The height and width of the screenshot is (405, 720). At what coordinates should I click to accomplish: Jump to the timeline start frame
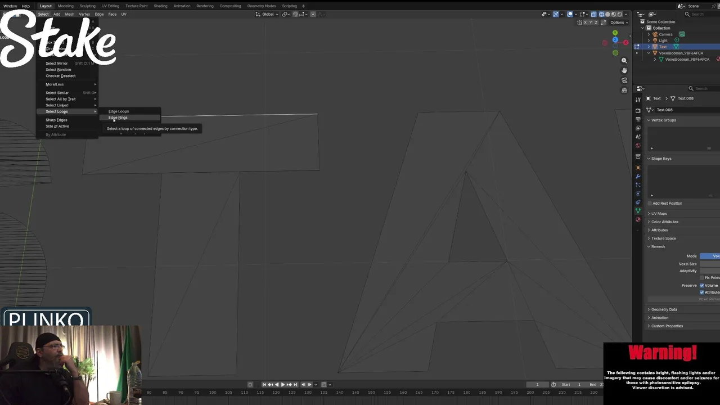click(264, 384)
